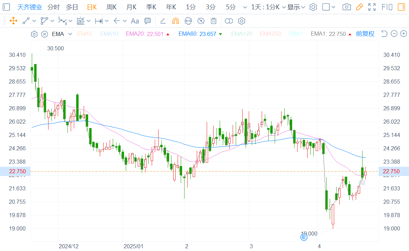The width and height of the screenshot is (409, 251).
Task: Click the 前复权 adjustment button
Action: [365, 34]
